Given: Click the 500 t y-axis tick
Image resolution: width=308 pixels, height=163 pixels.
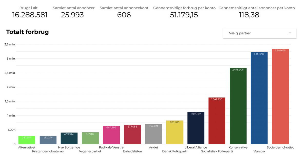Looking at the screenshot, I should pyautogui.click(x=11, y=130).
